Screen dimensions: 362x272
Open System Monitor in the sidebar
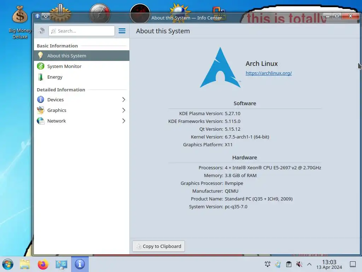click(x=82, y=66)
